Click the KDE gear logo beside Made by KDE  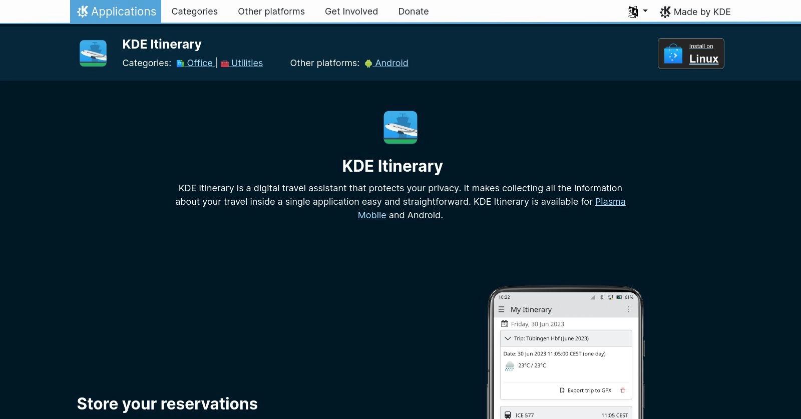click(x=665, y=12)
